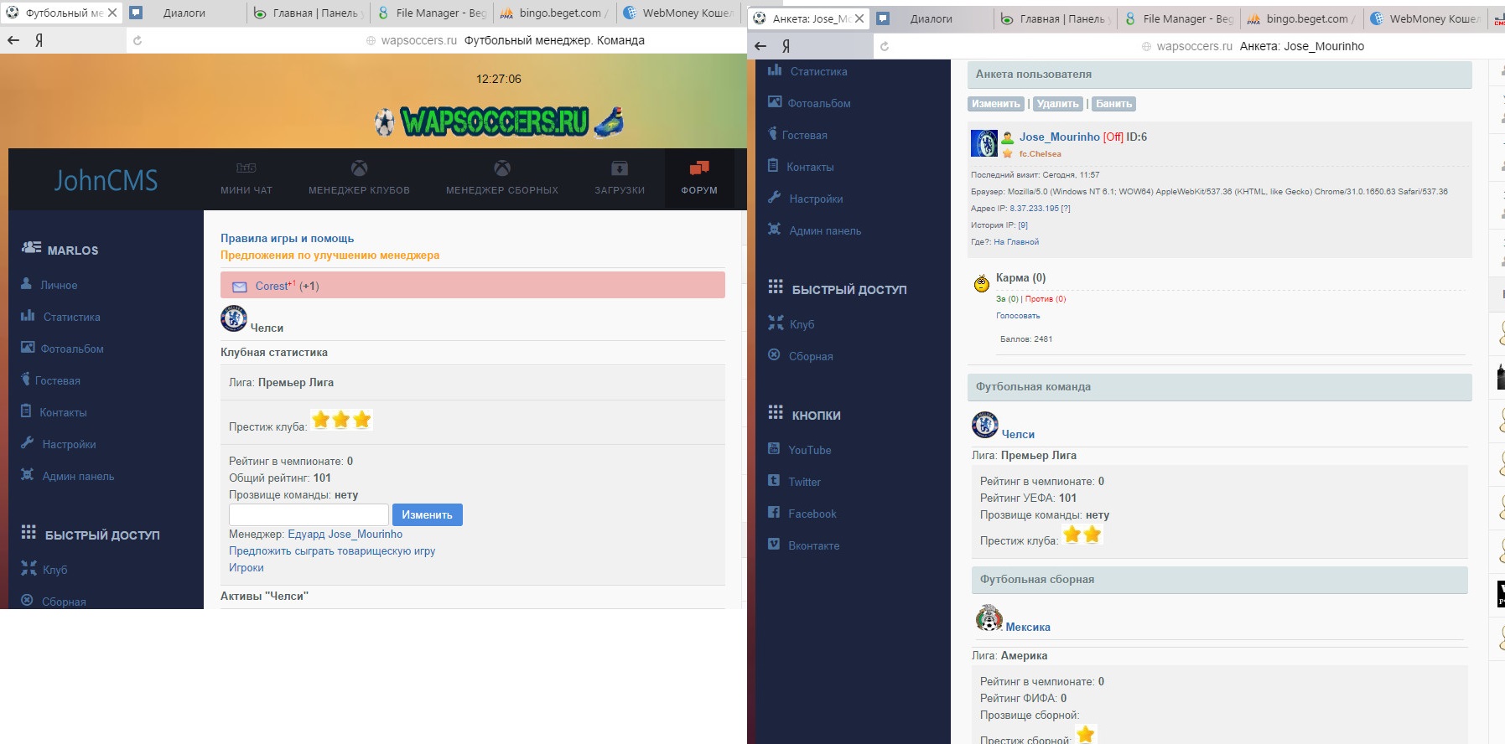Open the Мексика national team link
Image resolution: width=1505 pixels, height=744 pixels.
point(1028,627)
